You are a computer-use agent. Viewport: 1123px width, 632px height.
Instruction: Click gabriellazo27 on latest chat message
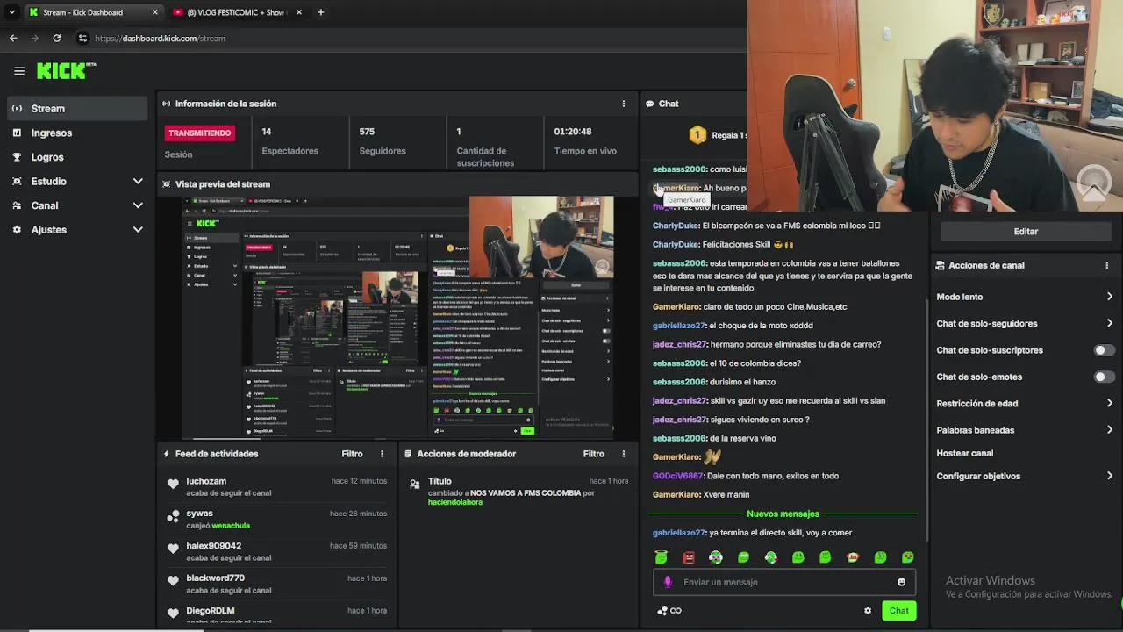[679, 533]
